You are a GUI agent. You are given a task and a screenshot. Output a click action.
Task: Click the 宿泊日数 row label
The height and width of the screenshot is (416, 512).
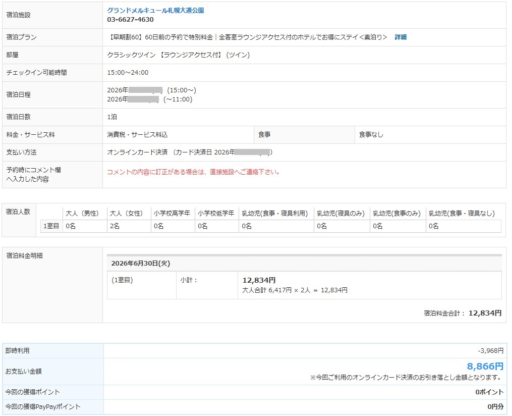[18, 117]
